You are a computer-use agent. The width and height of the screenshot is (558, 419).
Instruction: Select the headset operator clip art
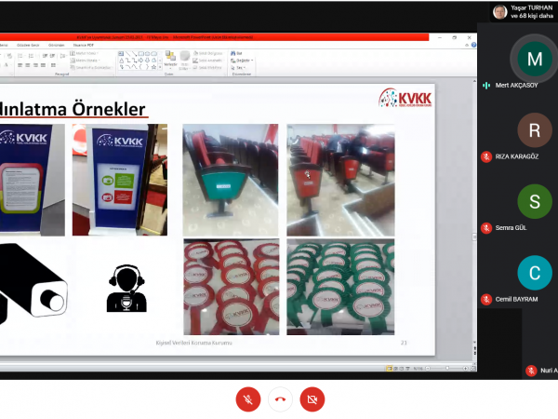tap(126, 289)
